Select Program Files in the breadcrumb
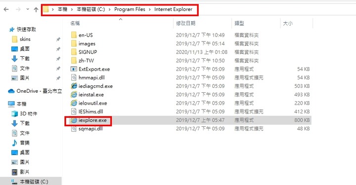This screenshot has height=185, width=356. click(x=130, y=9)
